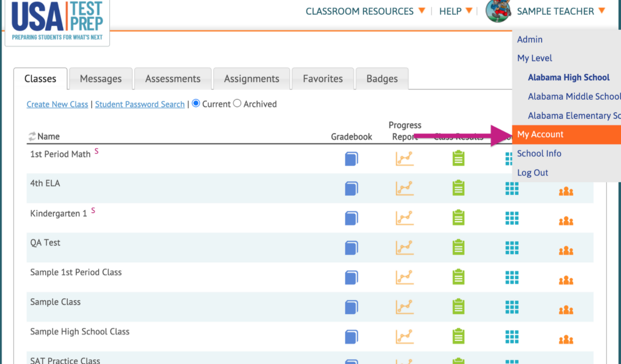View Progress Report icon for QA Test
Screen dimensions: 621x364
(405, 248)
